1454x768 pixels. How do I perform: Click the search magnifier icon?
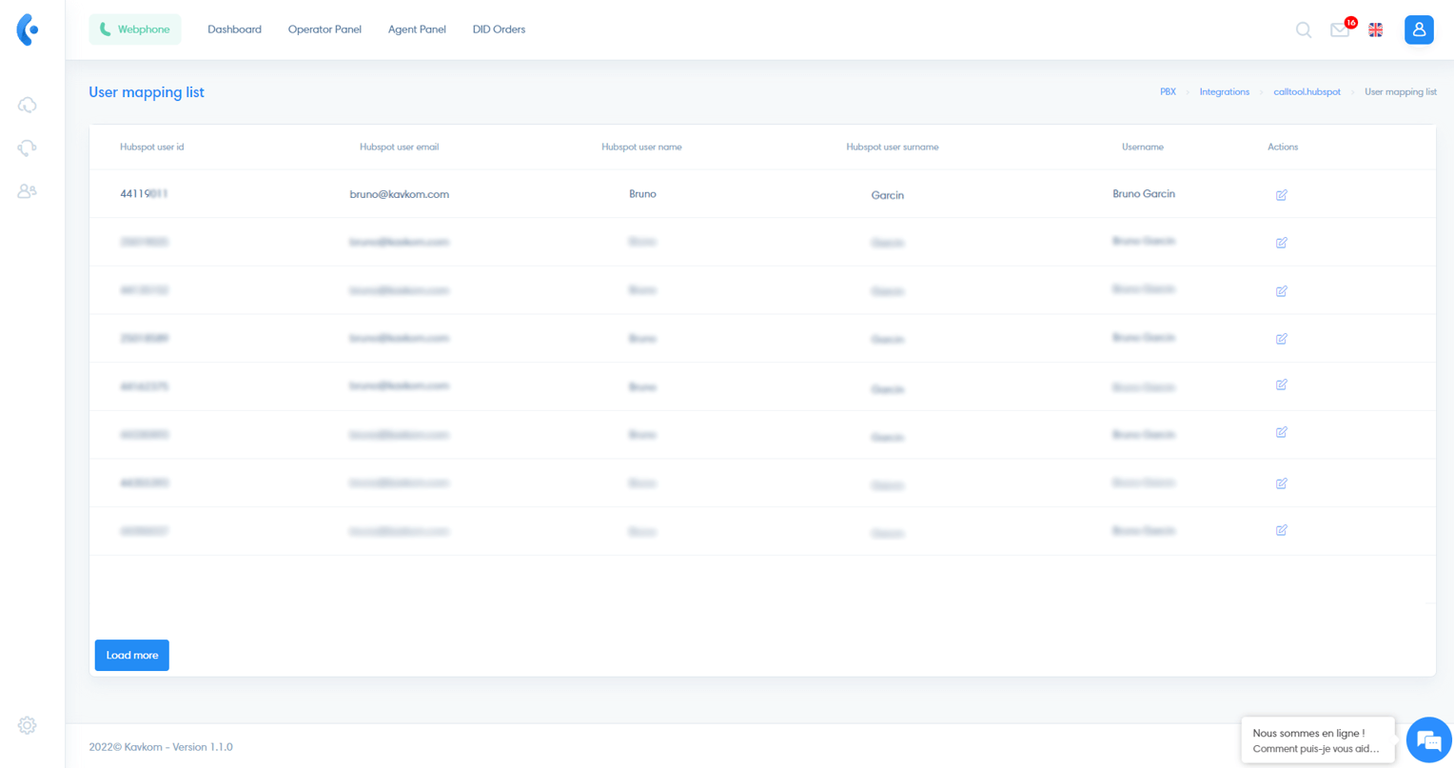[x=1304, y=30]
